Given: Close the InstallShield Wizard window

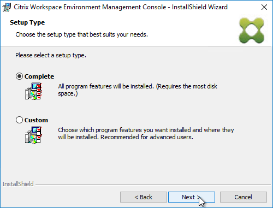Looking at the screenshot, I should [x=264, y=7].
